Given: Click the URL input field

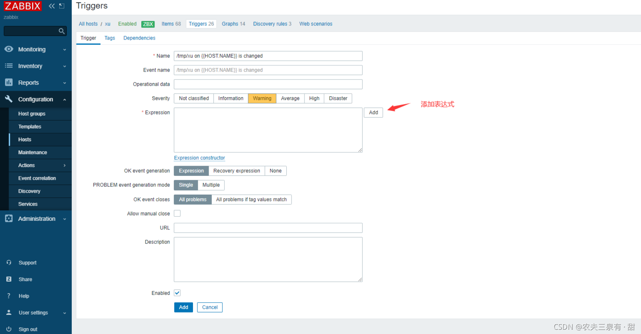Looking at the screenshot, I should [268, 228].
